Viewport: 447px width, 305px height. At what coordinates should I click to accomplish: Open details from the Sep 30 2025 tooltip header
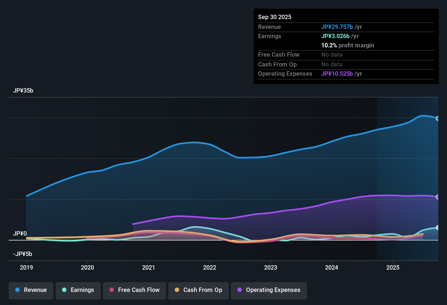(275, 17)
